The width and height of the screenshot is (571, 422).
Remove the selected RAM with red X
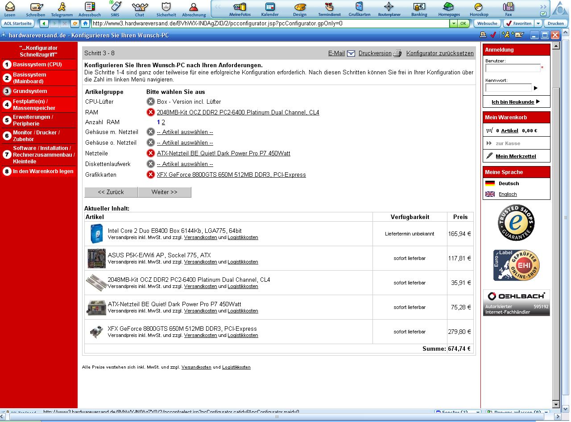click(151, 112)
